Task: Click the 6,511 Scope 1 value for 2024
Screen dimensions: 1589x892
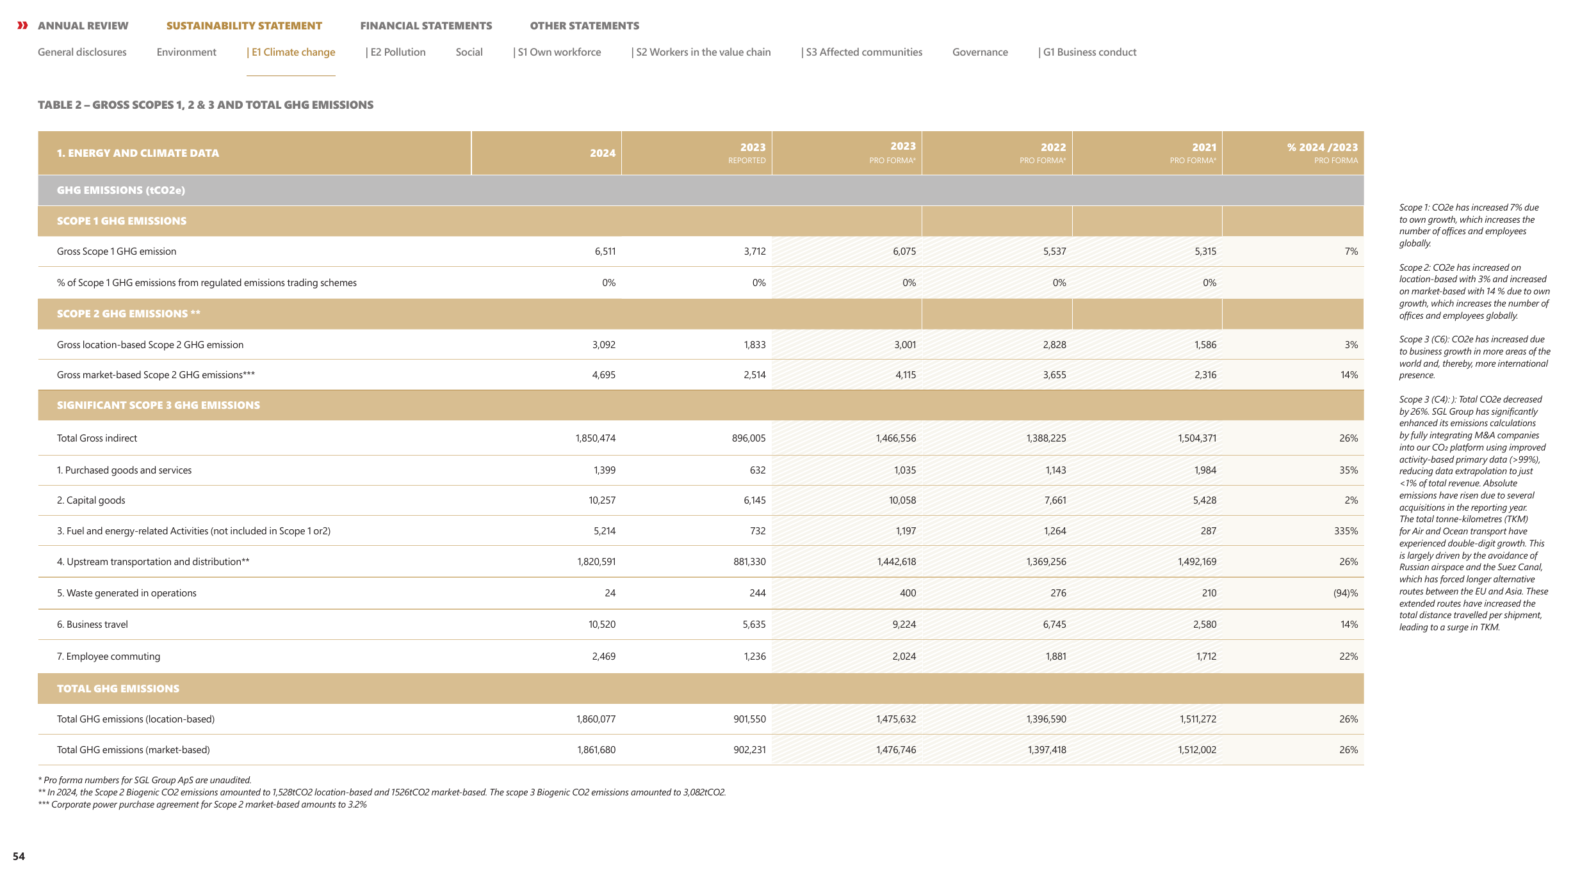Action: 605,251
